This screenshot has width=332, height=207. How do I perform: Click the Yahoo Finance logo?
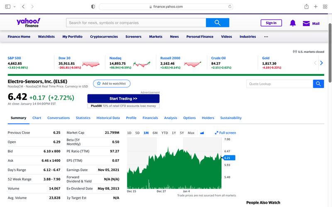pos(28,23)
